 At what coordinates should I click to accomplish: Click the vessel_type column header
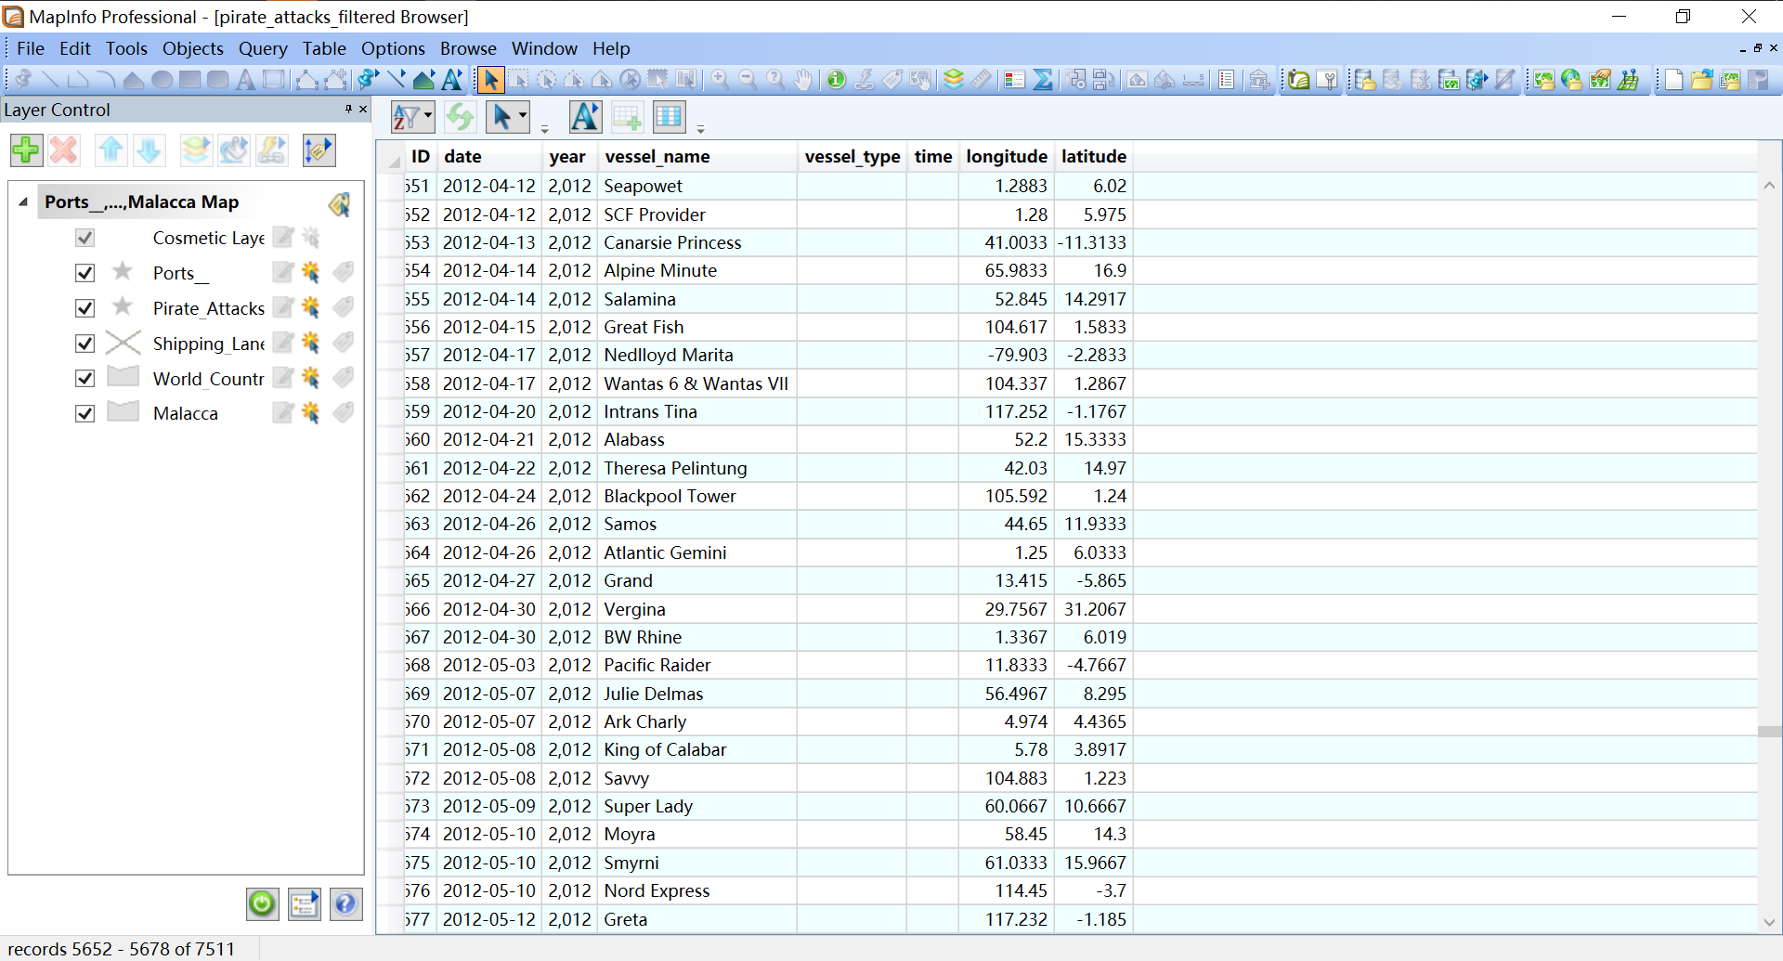(852, 157)
